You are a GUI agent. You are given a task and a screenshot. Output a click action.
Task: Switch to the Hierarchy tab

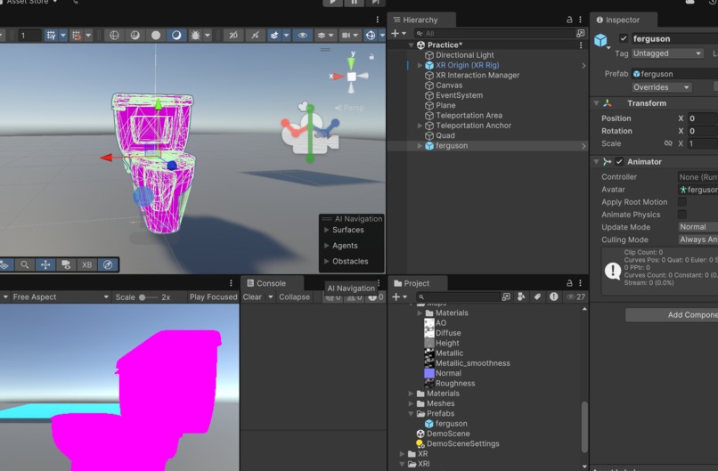point(420,20)
